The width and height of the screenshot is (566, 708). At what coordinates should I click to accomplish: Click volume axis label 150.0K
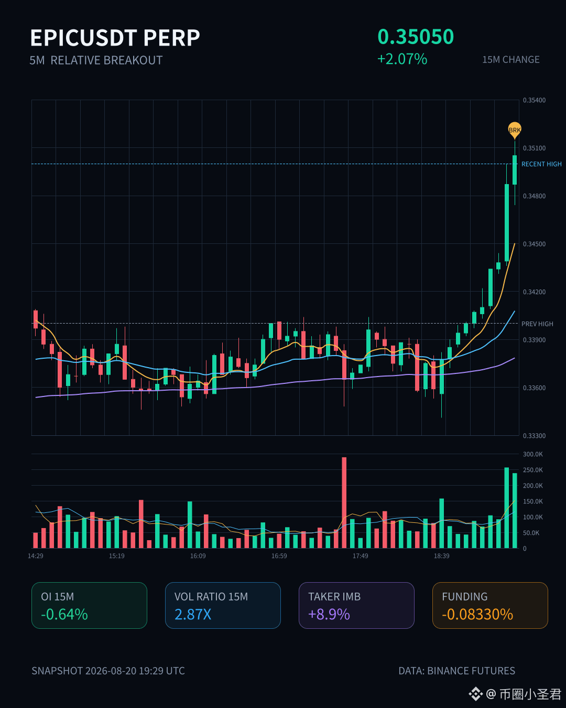pyautogui.click(x=533, y=501)
